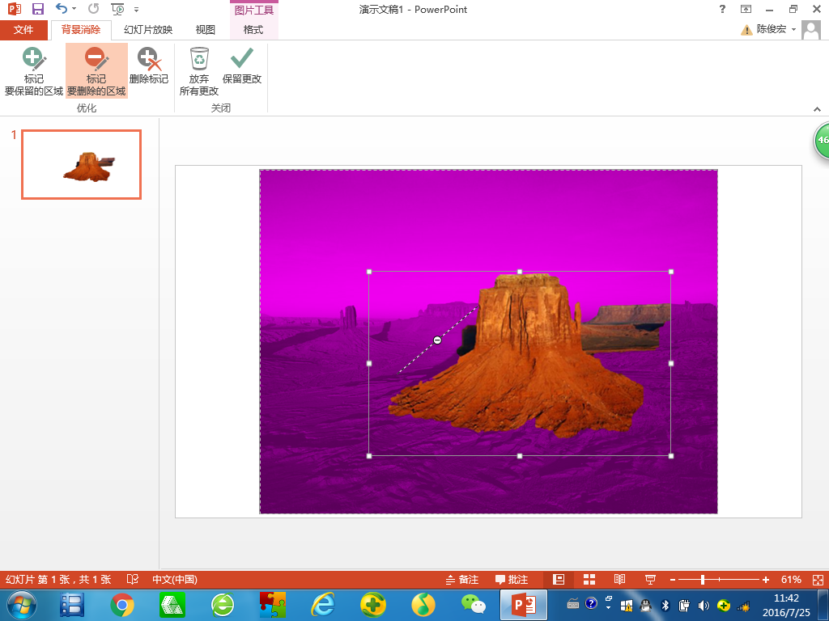Open the 批注 comments pane
Image resolution: width=829 pixels, height=621 pixels.
pos(512,580)
